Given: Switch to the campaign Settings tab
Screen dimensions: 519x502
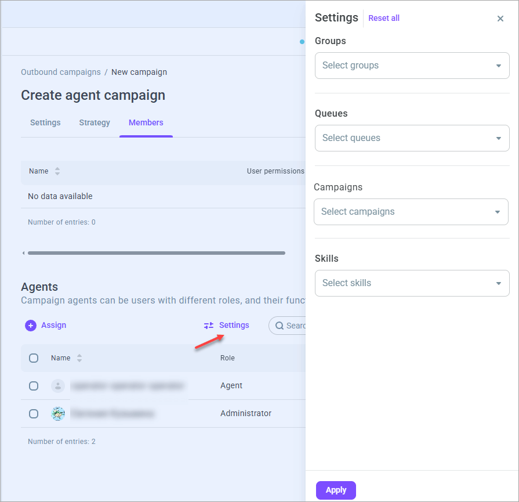Looking at the screenshot, I should [x=45, y=122].
